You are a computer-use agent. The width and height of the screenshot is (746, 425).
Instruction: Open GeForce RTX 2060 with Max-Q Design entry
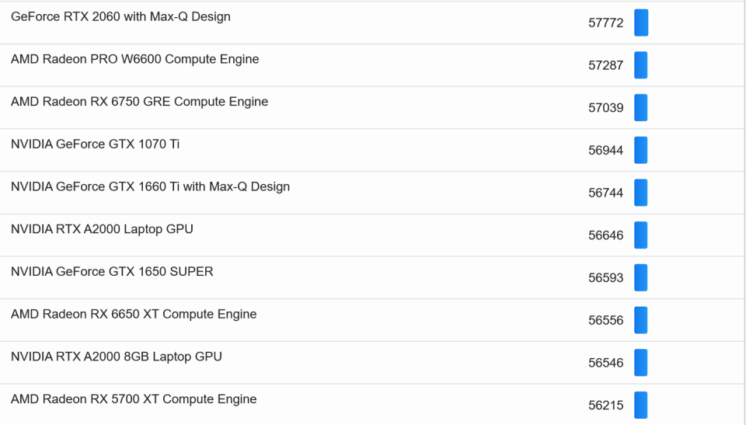120,16
